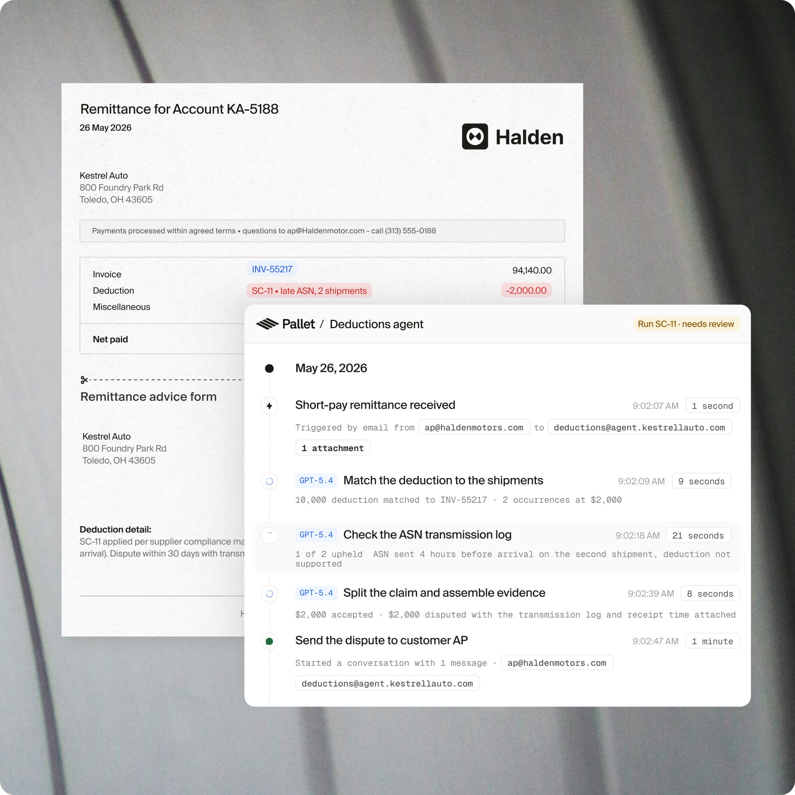
Task: Click recipient chip deductions@agent.kestrellauto.com after 'to'
Action: point(639,427)
